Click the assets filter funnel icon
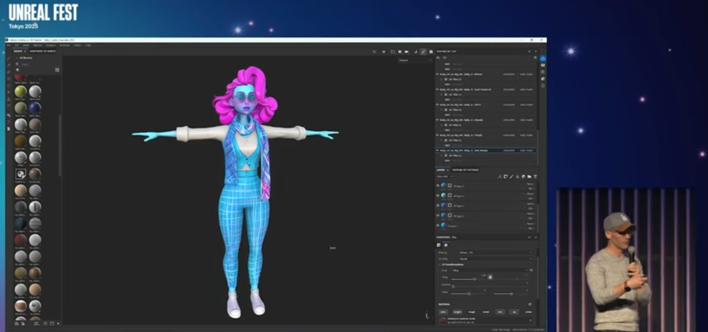The width and height of the screenshot is (708, 332). [17, 70]
